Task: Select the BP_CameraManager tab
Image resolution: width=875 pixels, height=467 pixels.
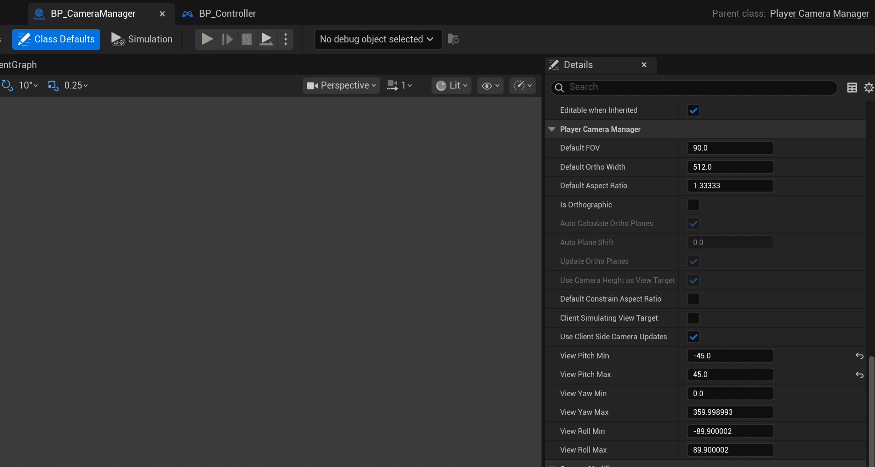Action: (93, 14)
